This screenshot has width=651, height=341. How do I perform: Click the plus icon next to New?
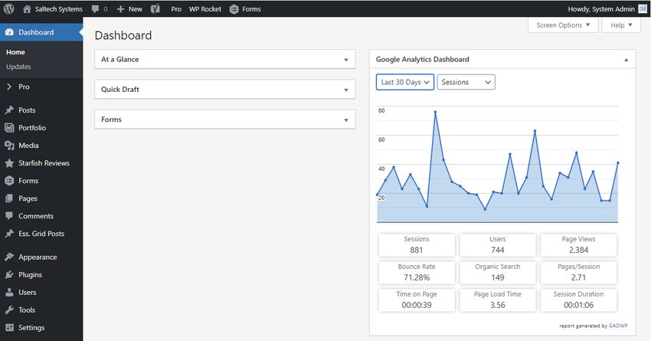120,9
